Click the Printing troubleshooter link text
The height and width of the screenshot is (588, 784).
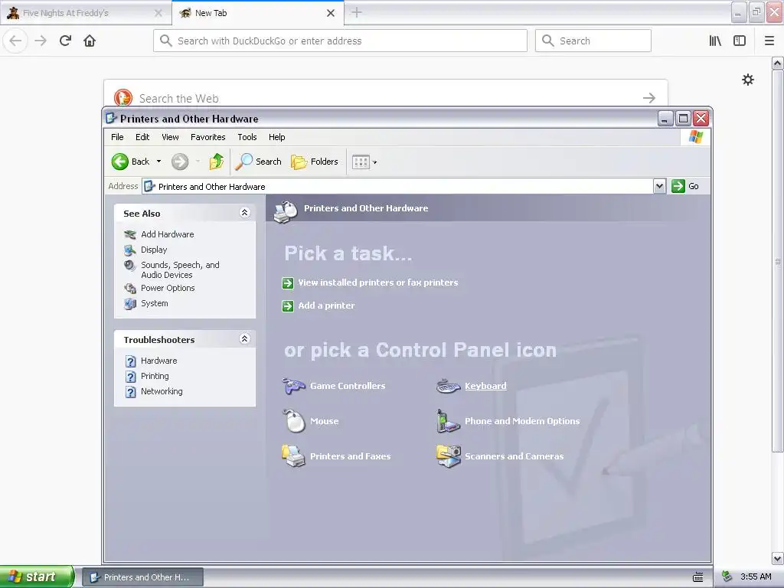coord(155,376)
